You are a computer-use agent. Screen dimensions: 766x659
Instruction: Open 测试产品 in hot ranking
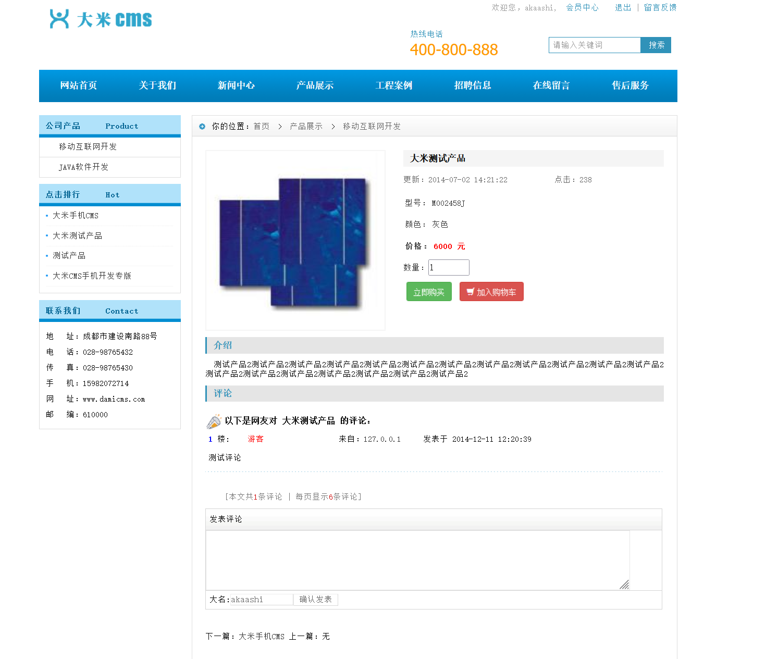(x=69, y=256)
